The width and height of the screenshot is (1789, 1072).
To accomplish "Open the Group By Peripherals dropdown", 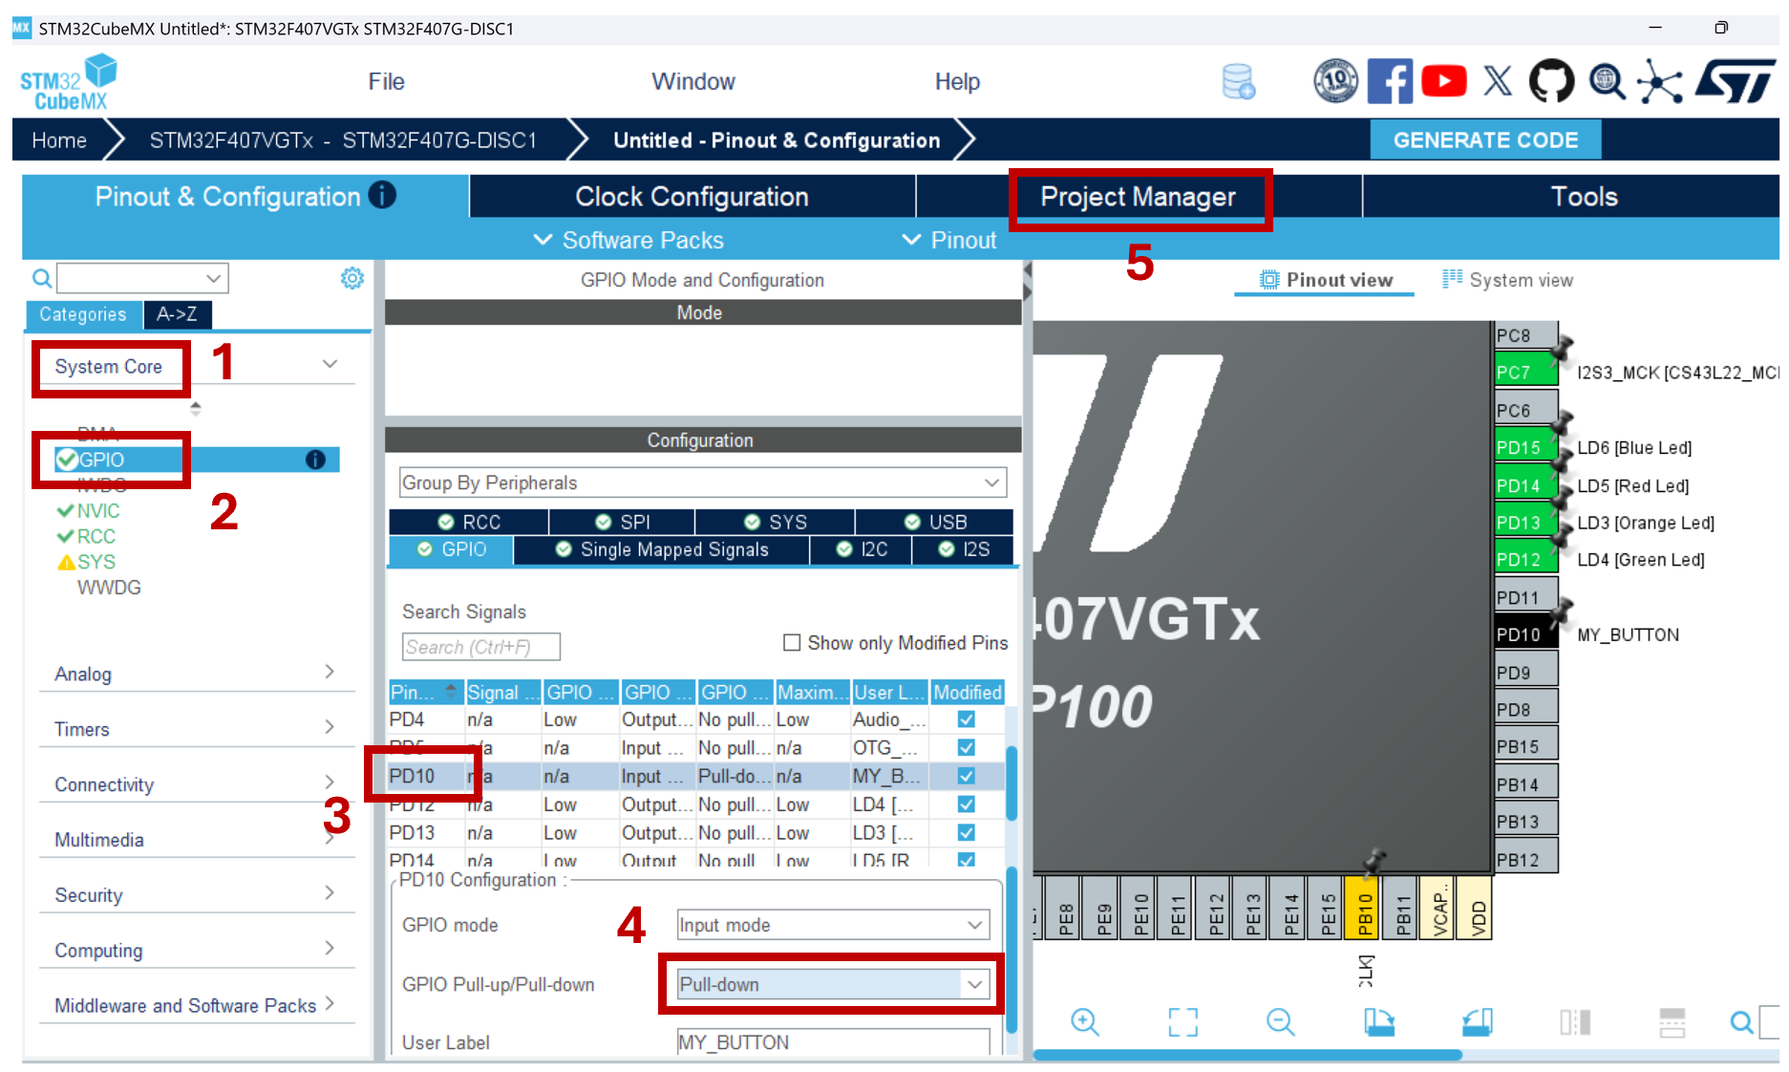I will (703, 482).
